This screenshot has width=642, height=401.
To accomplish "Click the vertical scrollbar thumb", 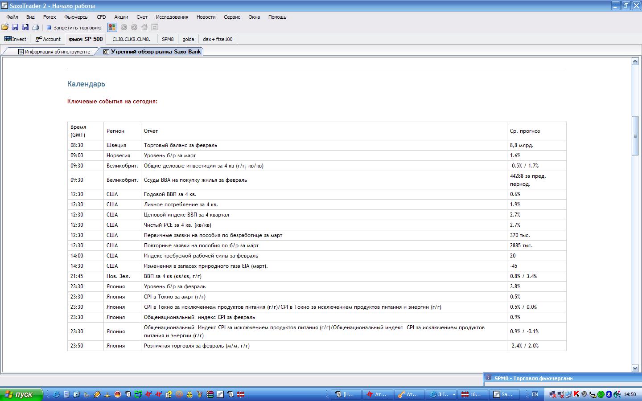I will click(635, 136).
